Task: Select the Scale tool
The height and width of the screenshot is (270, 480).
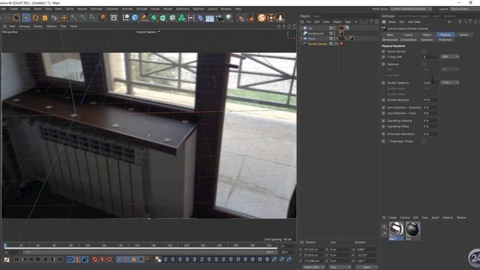Action: [x=45, y=18]
